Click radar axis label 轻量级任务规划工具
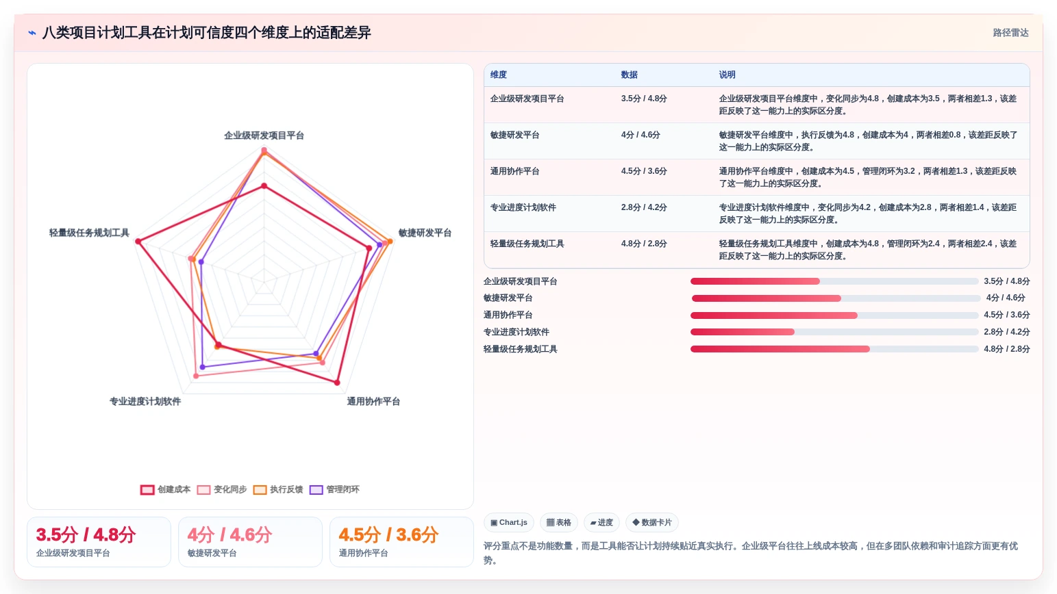The image size is (1057, 594). [x=89, y=233]
